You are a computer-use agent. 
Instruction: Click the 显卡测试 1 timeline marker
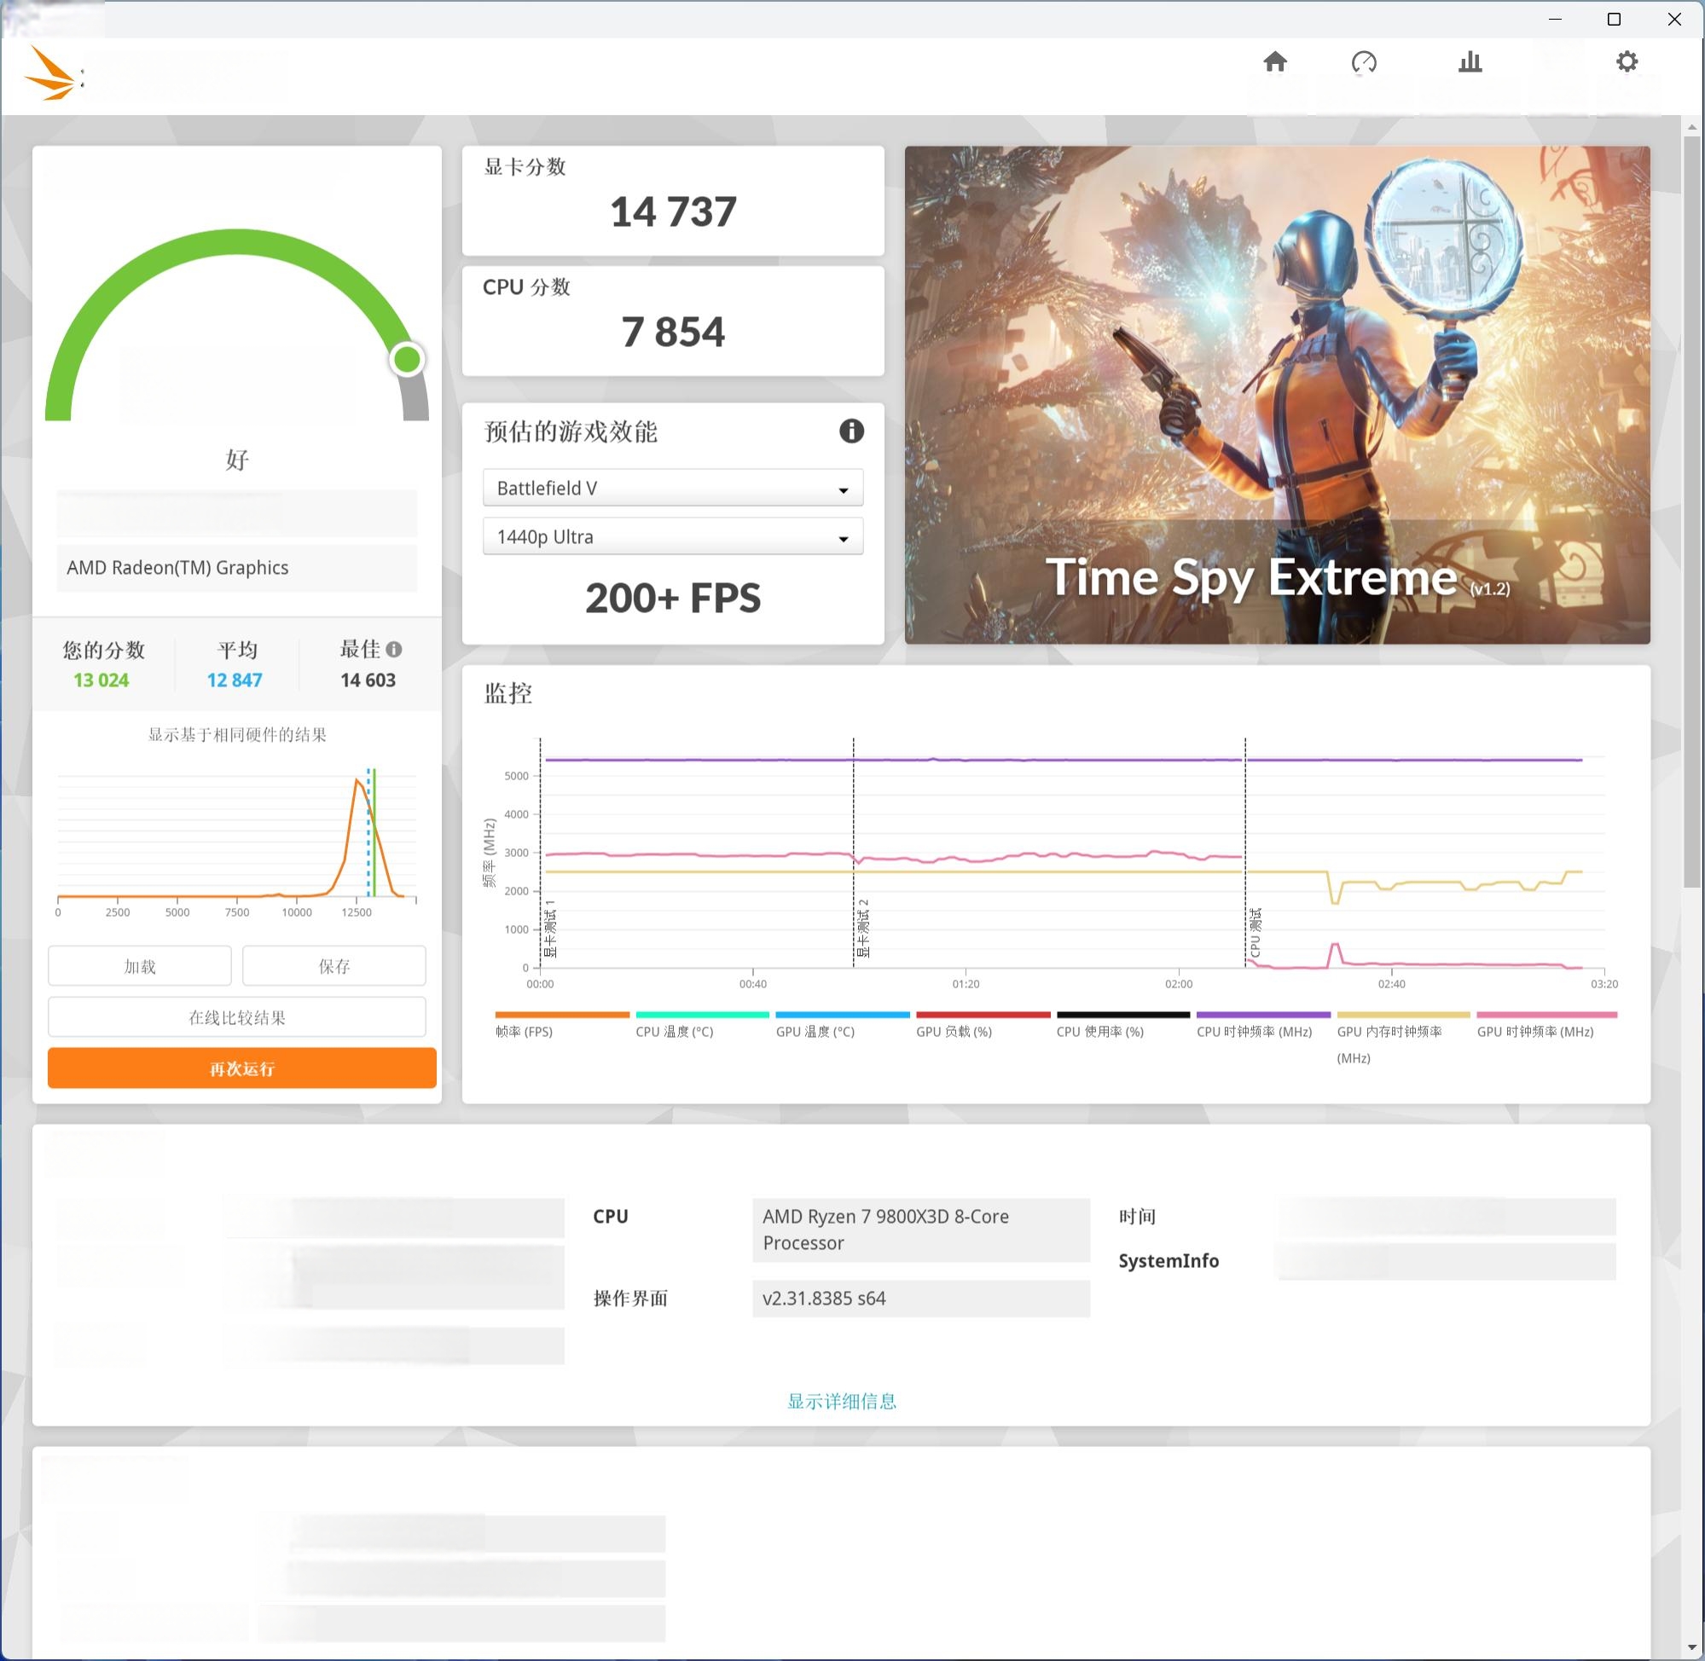click(x=550, y=929)
